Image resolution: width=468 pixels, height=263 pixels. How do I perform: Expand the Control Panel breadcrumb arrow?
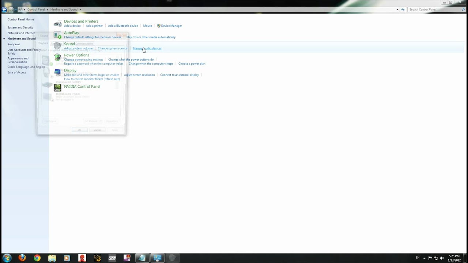47,9
